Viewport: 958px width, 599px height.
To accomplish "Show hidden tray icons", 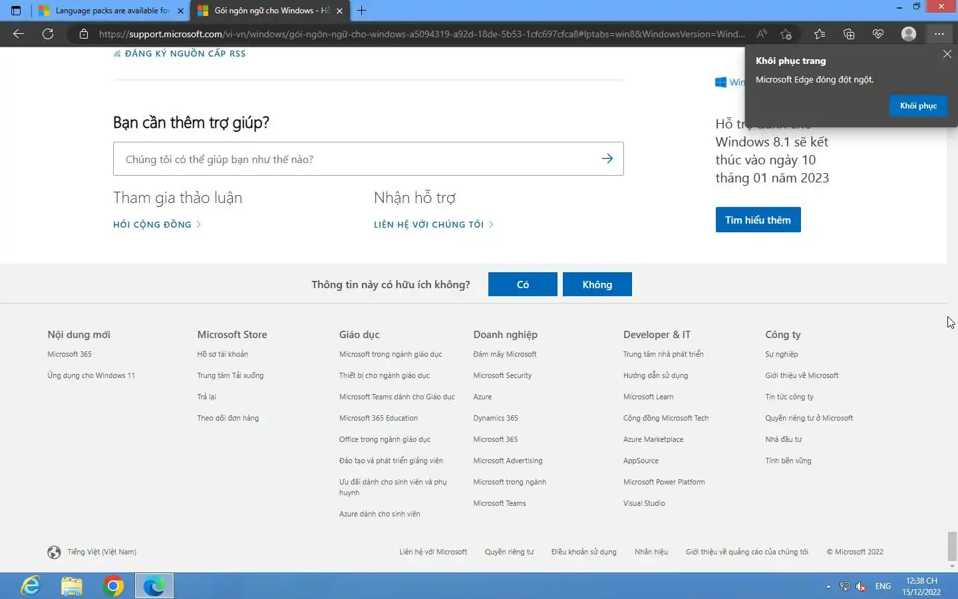I will coord(828,586).
